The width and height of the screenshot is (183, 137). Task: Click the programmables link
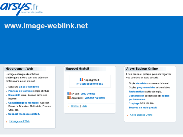(146, 87)
